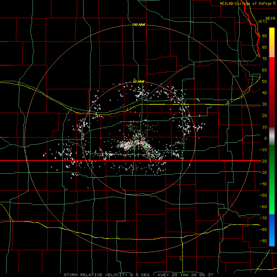Click the "20 JAN 26" date text
This screenshot has width=277, height=277.
pyautogui.click(x=184, y=275)
